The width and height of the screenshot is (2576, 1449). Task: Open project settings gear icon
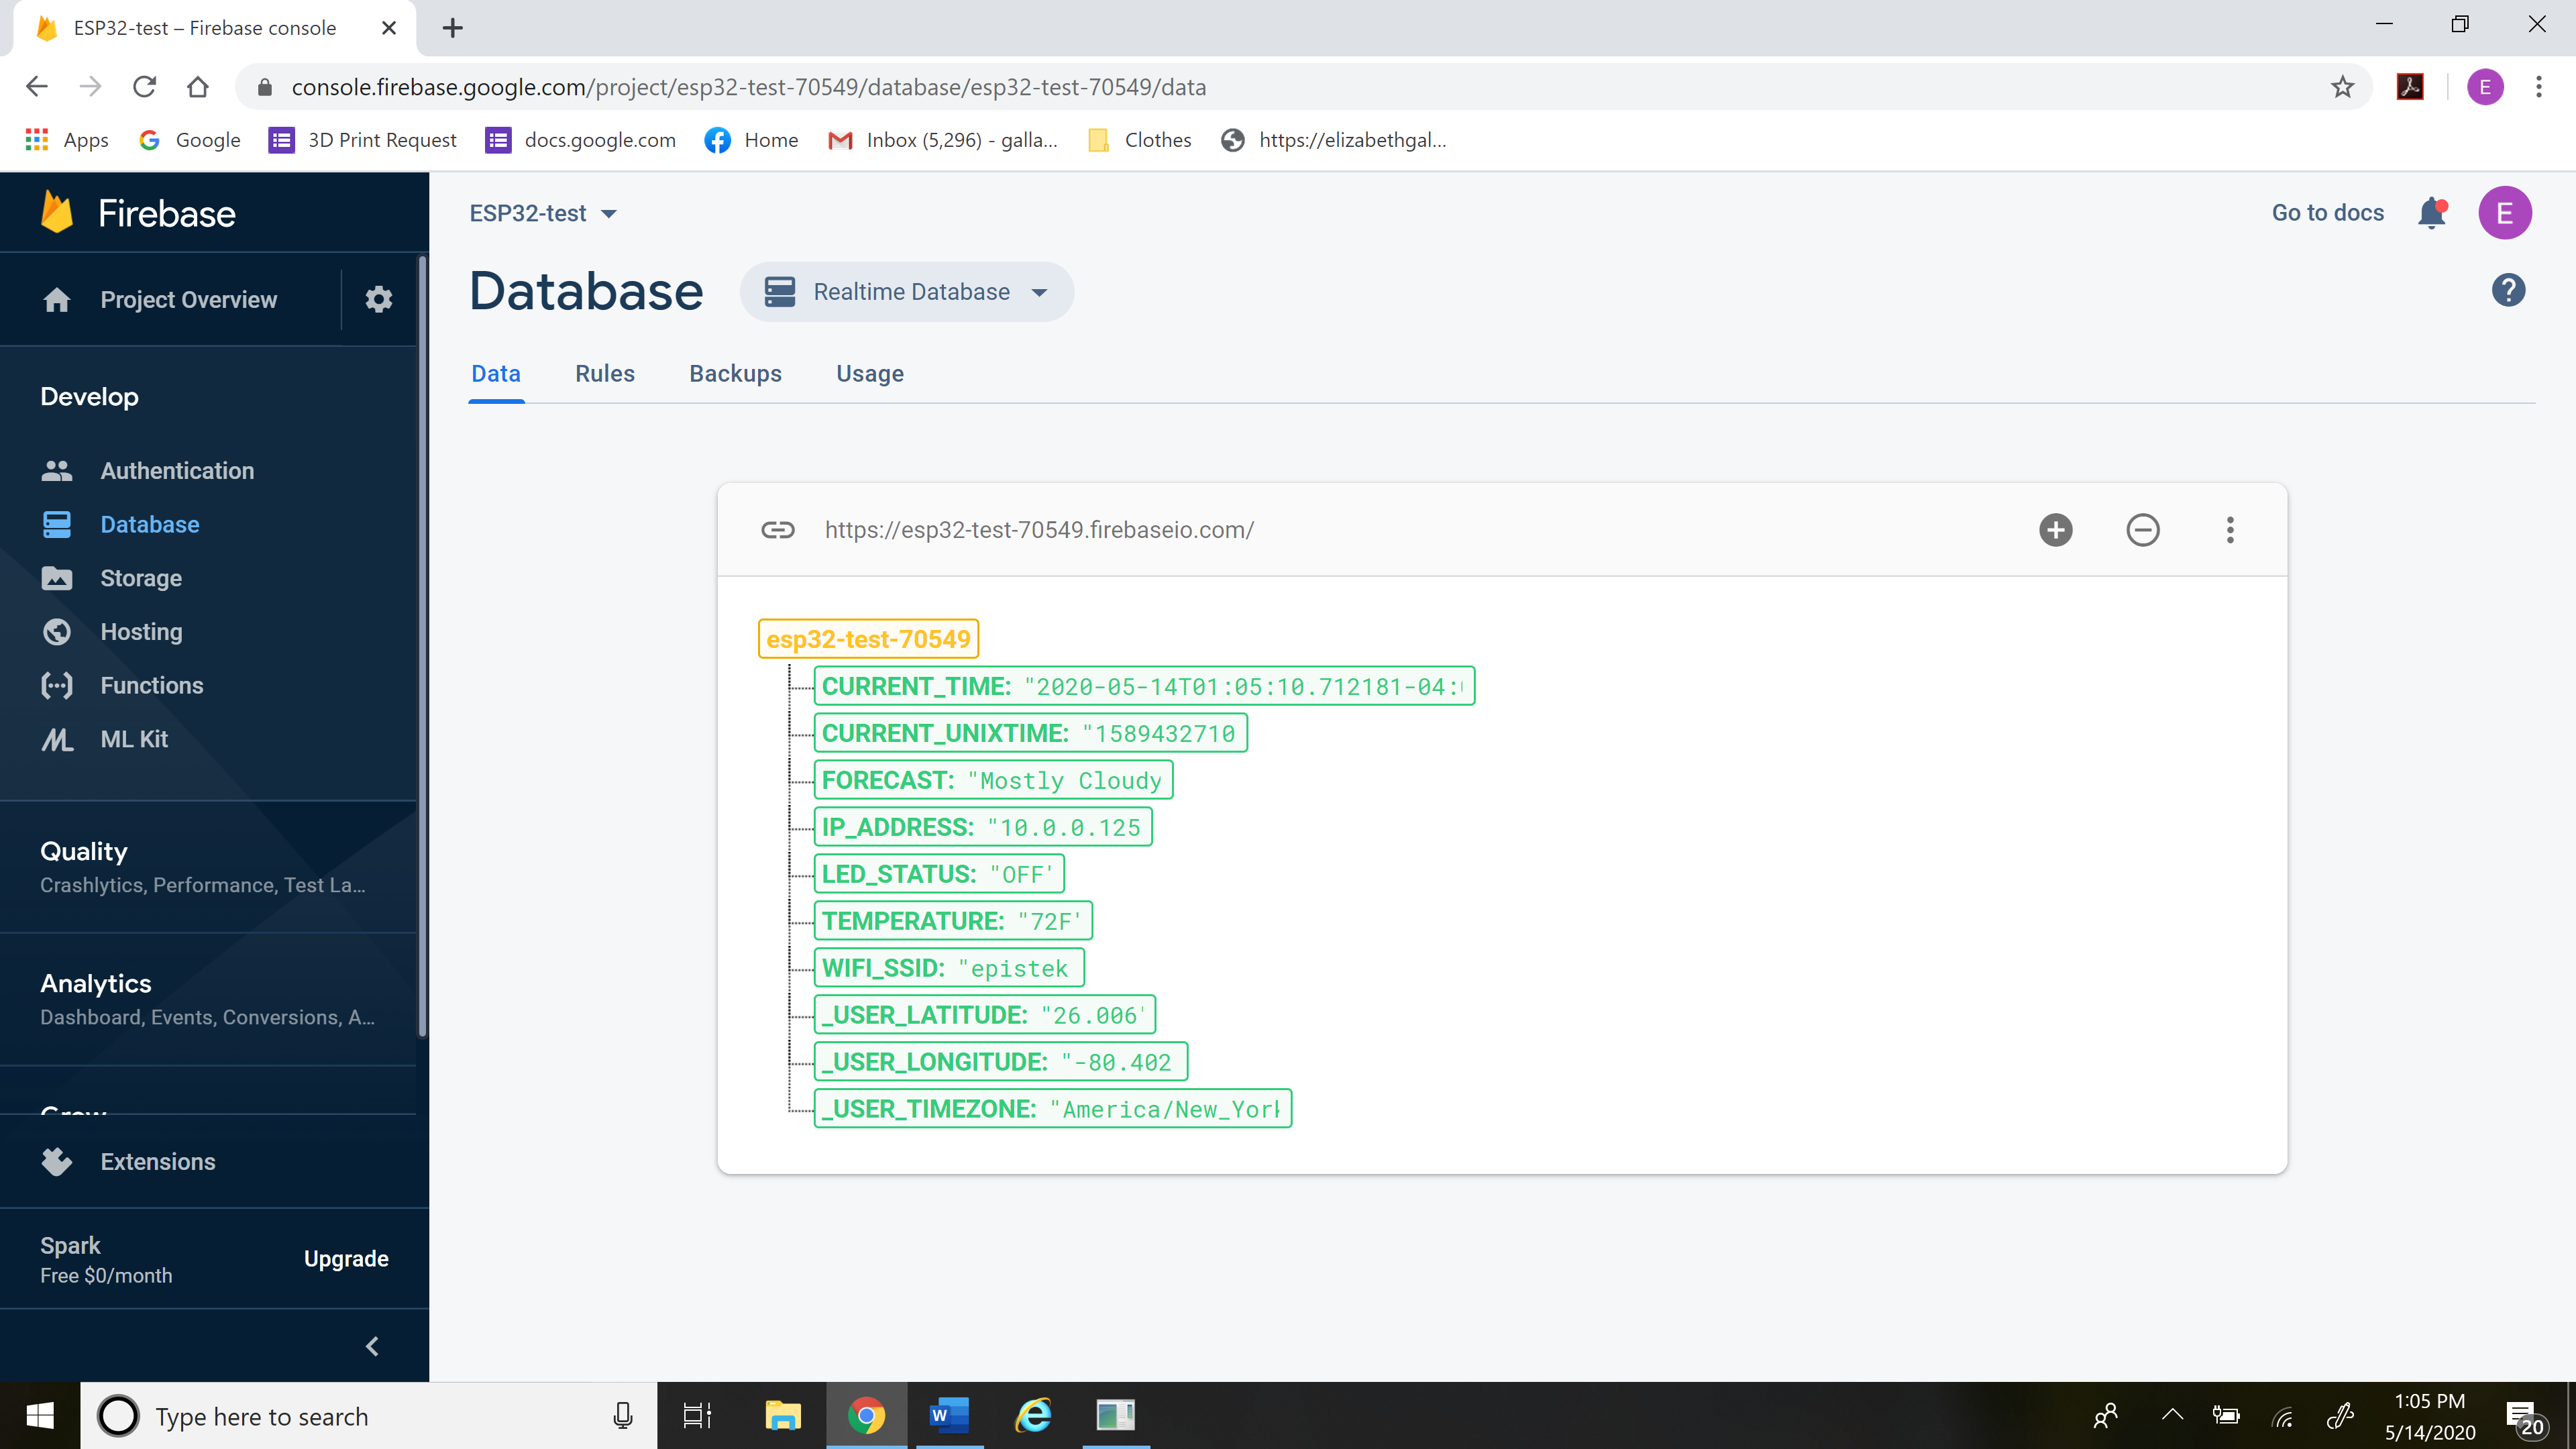(x=378, y=299)
